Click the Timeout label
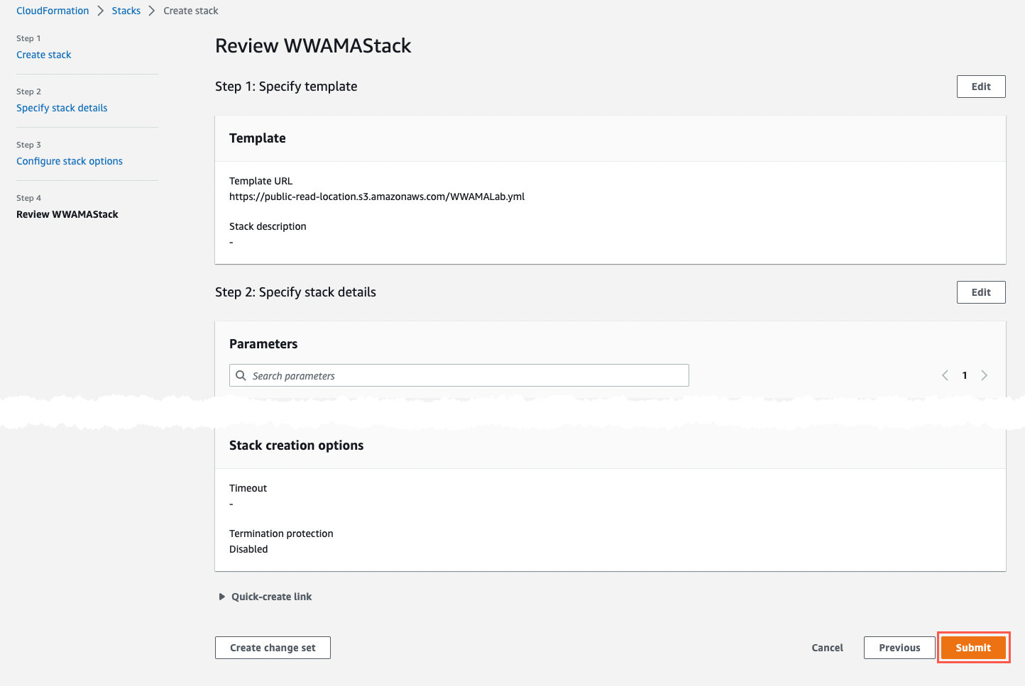The image size is (1025, 686). coord(248,488)
